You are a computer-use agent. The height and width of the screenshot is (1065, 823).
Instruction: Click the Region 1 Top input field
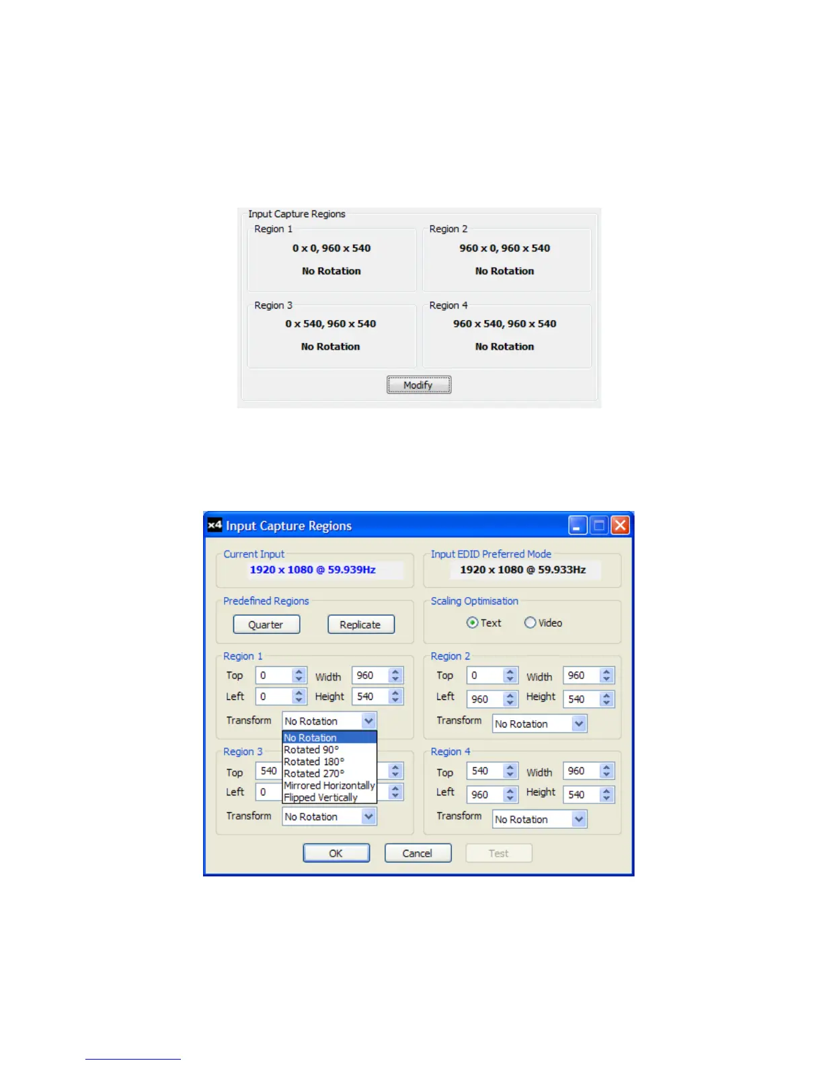click(x=274, y=675)
